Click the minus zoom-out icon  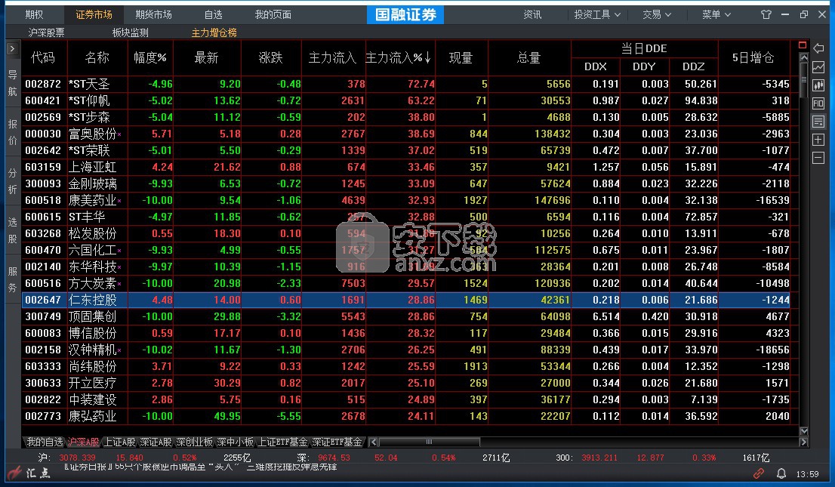[x=818, y=158]
